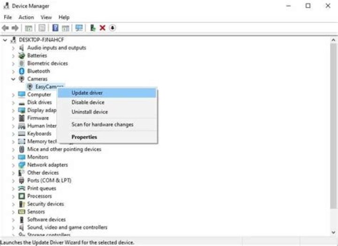Choose Update driver from context menu

(x=87, y=93)
